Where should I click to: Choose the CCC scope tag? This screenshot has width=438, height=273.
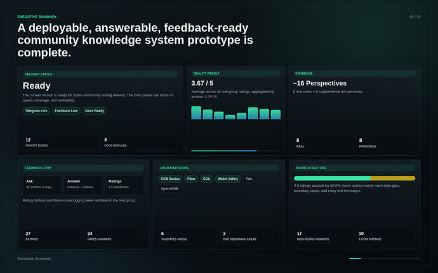coord(206,179)
